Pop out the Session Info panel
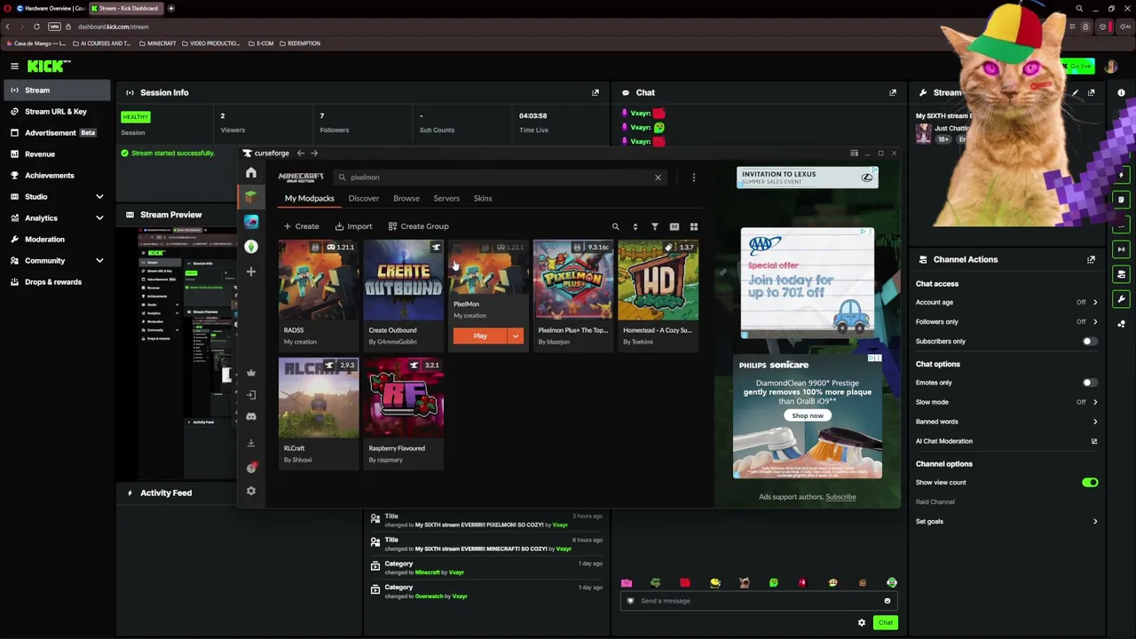The image size is (1136, 639). click(x=596, y=92)
